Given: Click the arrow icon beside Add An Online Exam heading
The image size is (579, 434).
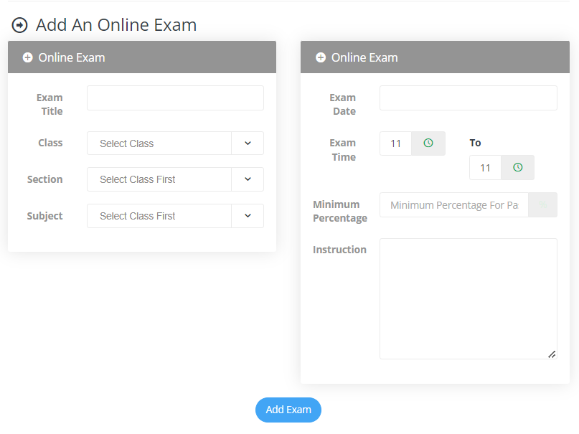Looking at the screenshot, I should click(x=20, y=24).
